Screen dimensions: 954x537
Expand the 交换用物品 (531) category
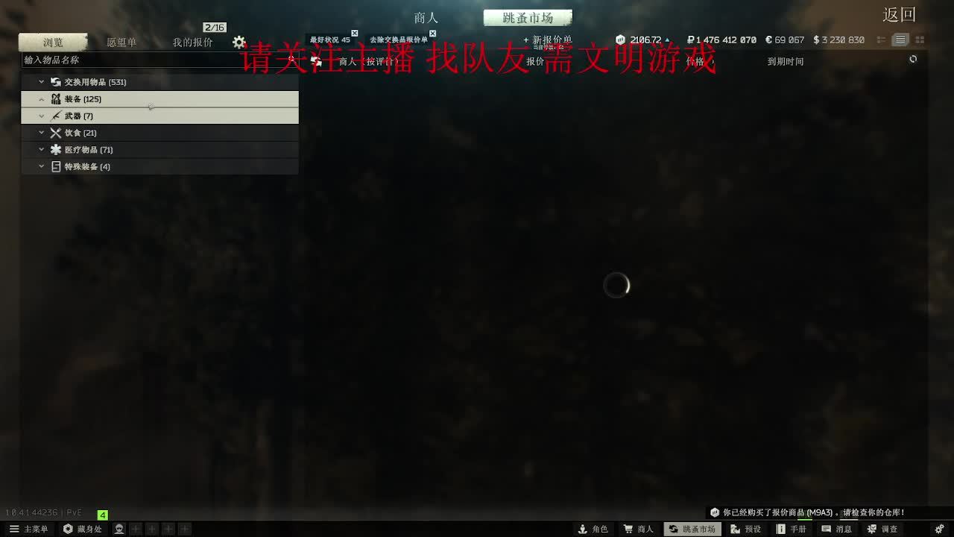(x=42, y=82)
